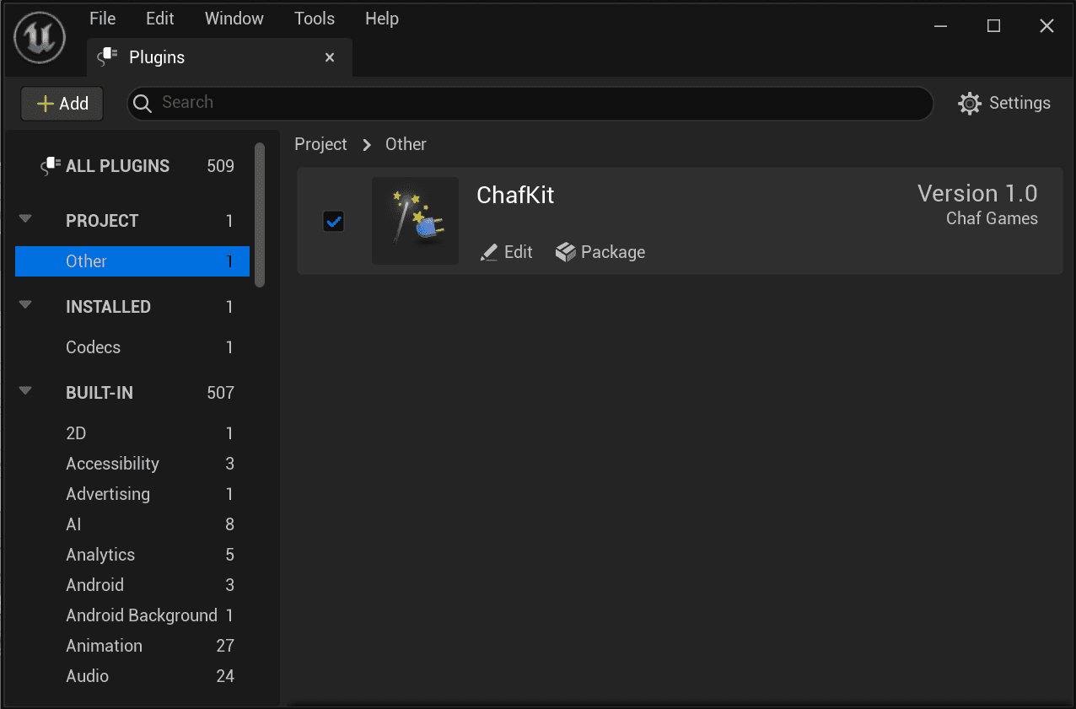The width and height of the screenshot is (1076, 709).
Task: Maximize the editor window
Action: coord(993,26)
